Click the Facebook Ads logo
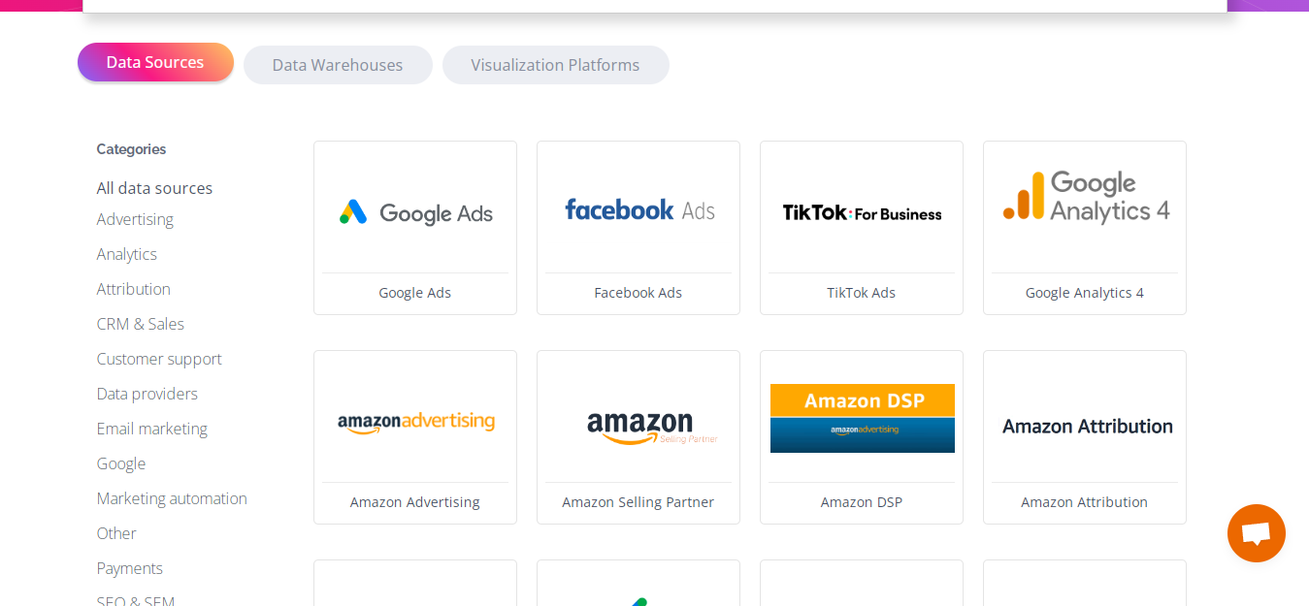Image resolution: width=1309 pixels, height=606 pixels. click(x=638, y=210)
